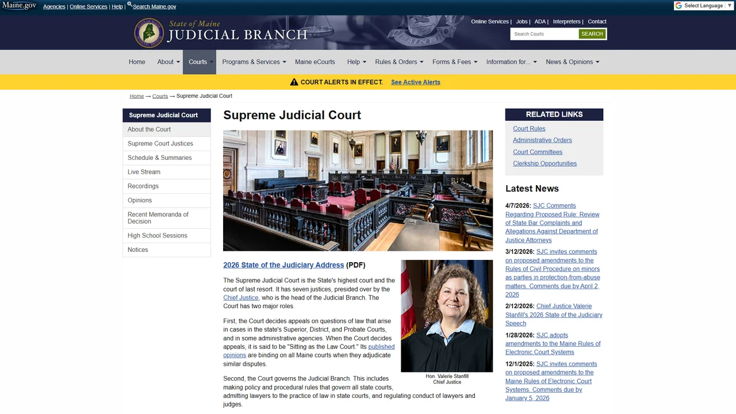736x414 pixels.
Task: Click the Agencies link in top bar
Action: click(x=54, y=7)
